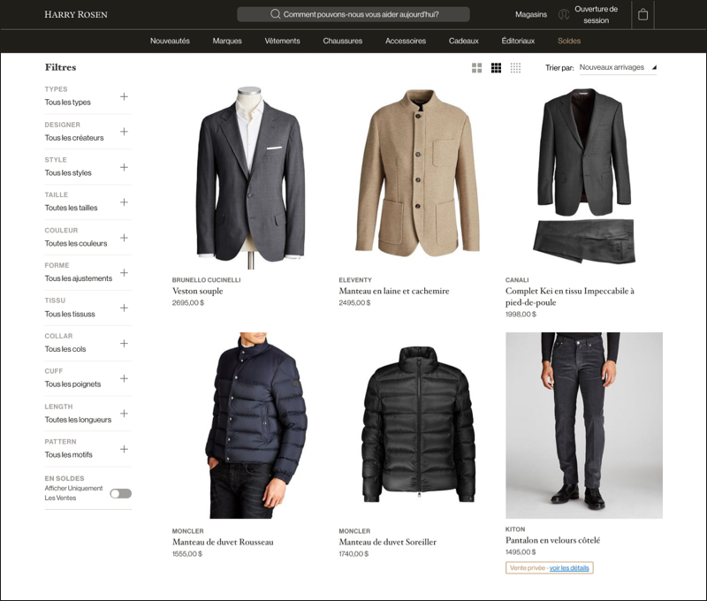Expand the Cuff filter
Screen dimensions: 707x601
pos(124,379)
